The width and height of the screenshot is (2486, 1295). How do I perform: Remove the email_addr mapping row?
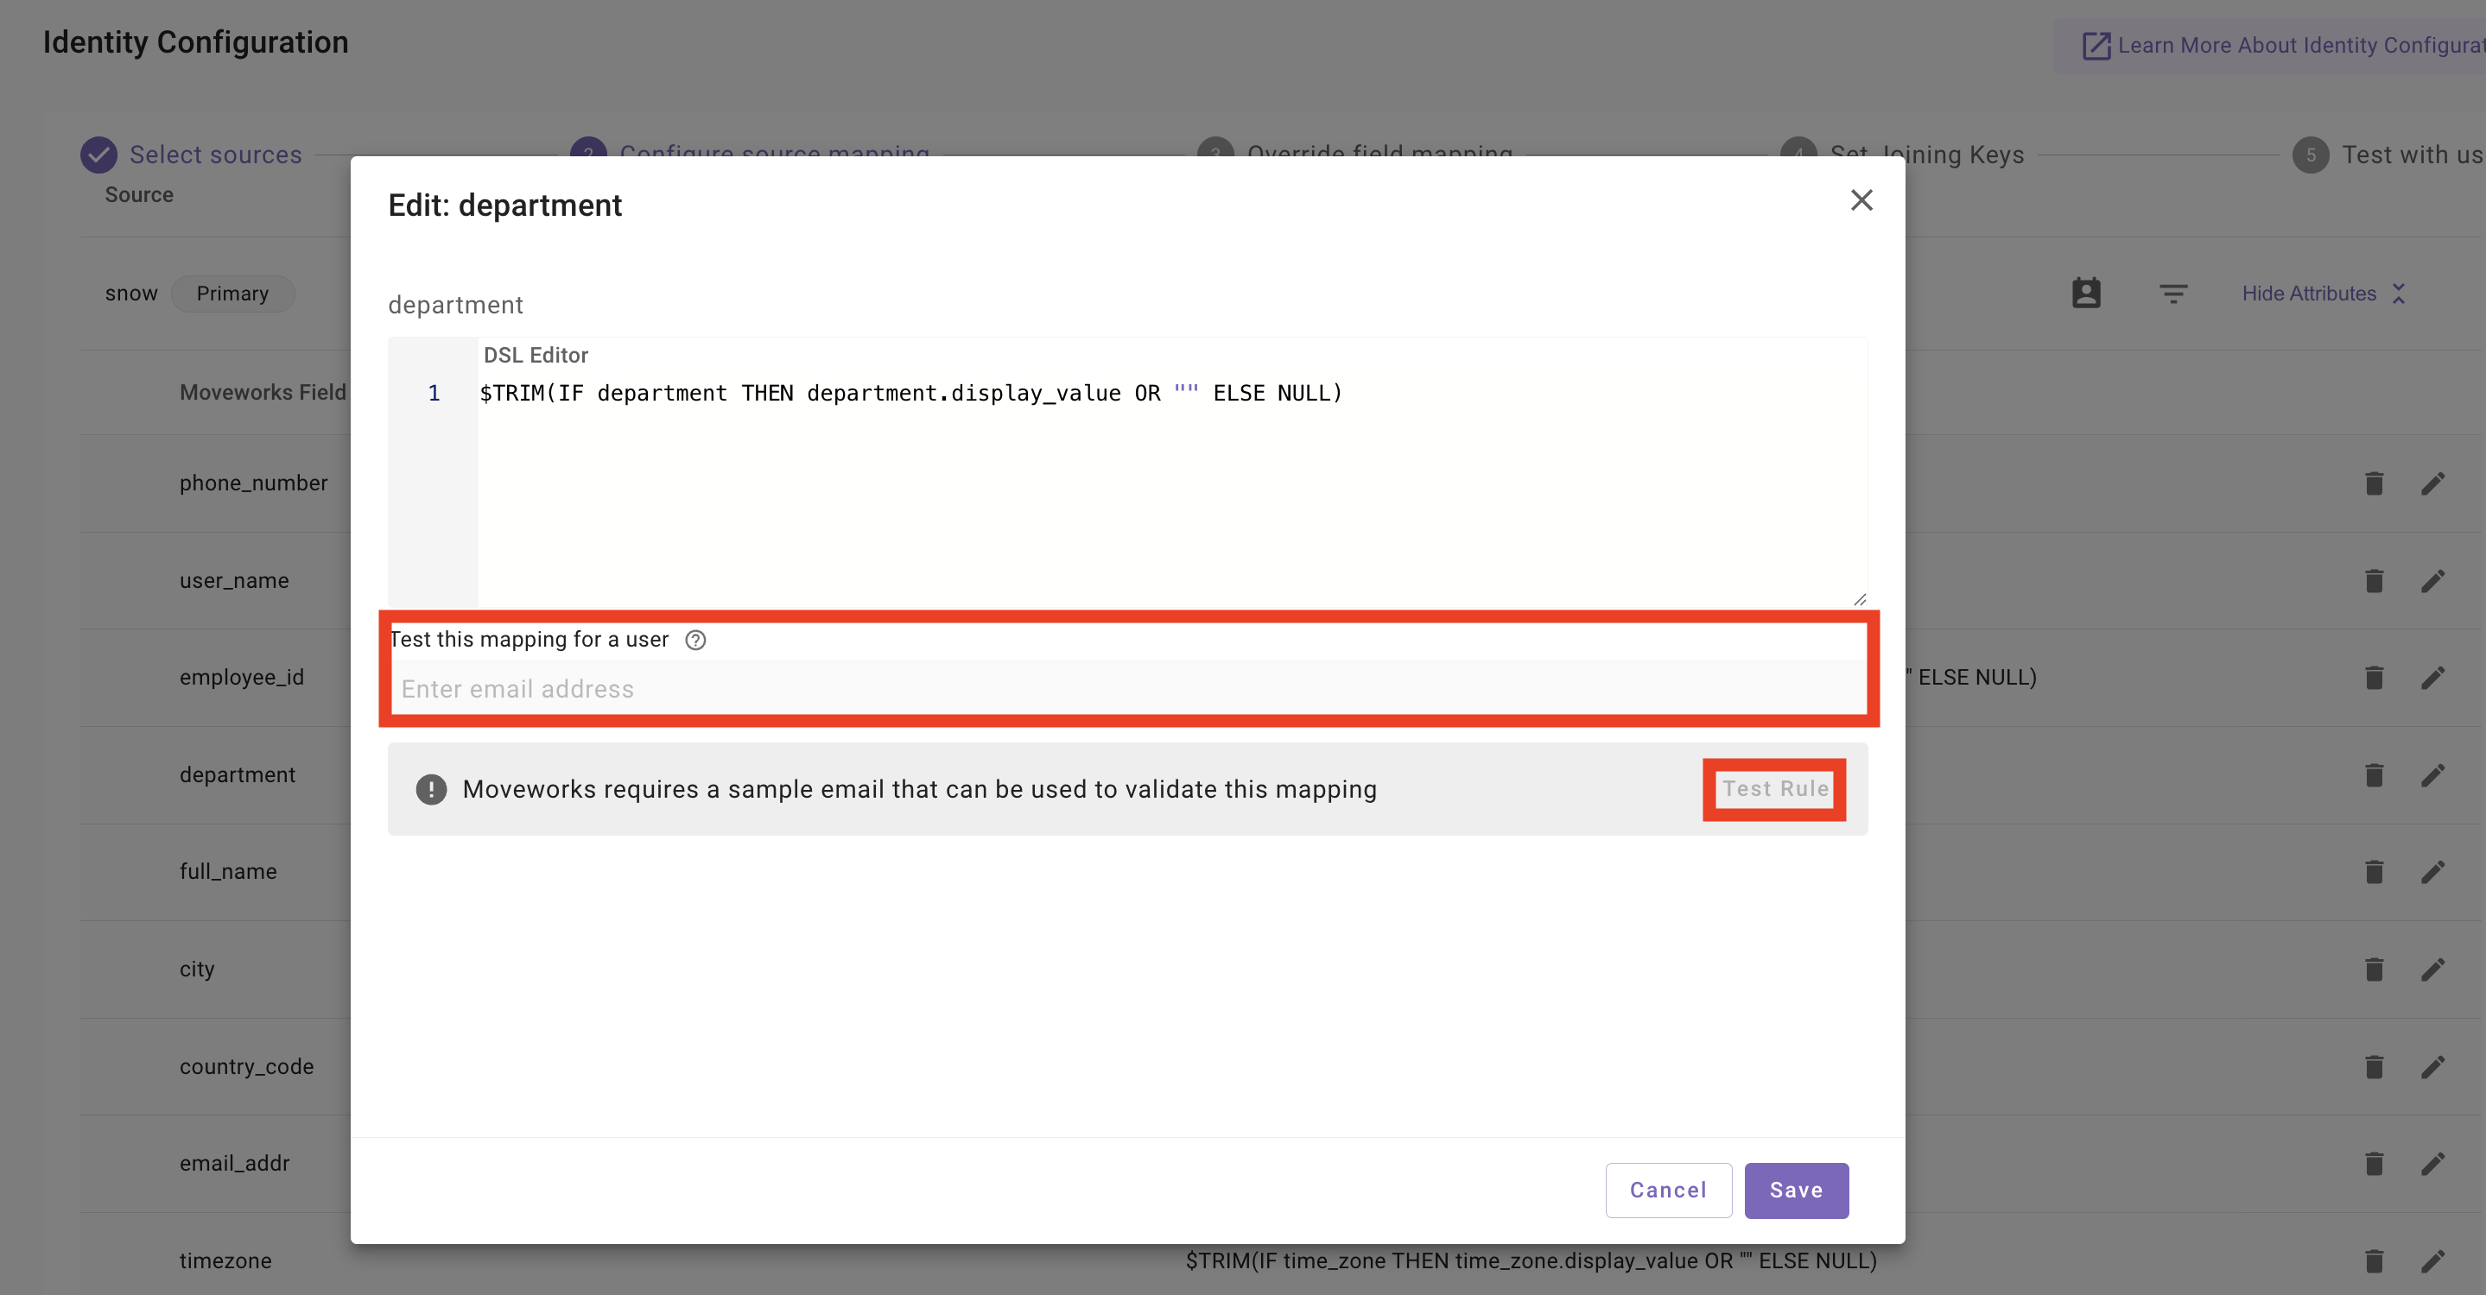pos(2374,1164)
